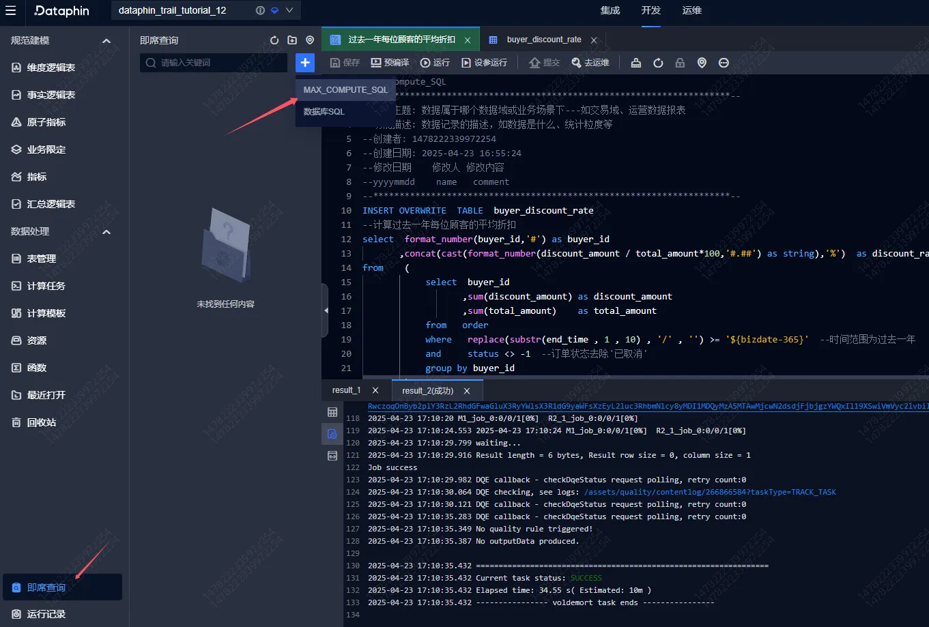The width and height of the screenshot is (929, 627).
Task: Click the 资源 sidebar icon
Action: tap(17, 340)
